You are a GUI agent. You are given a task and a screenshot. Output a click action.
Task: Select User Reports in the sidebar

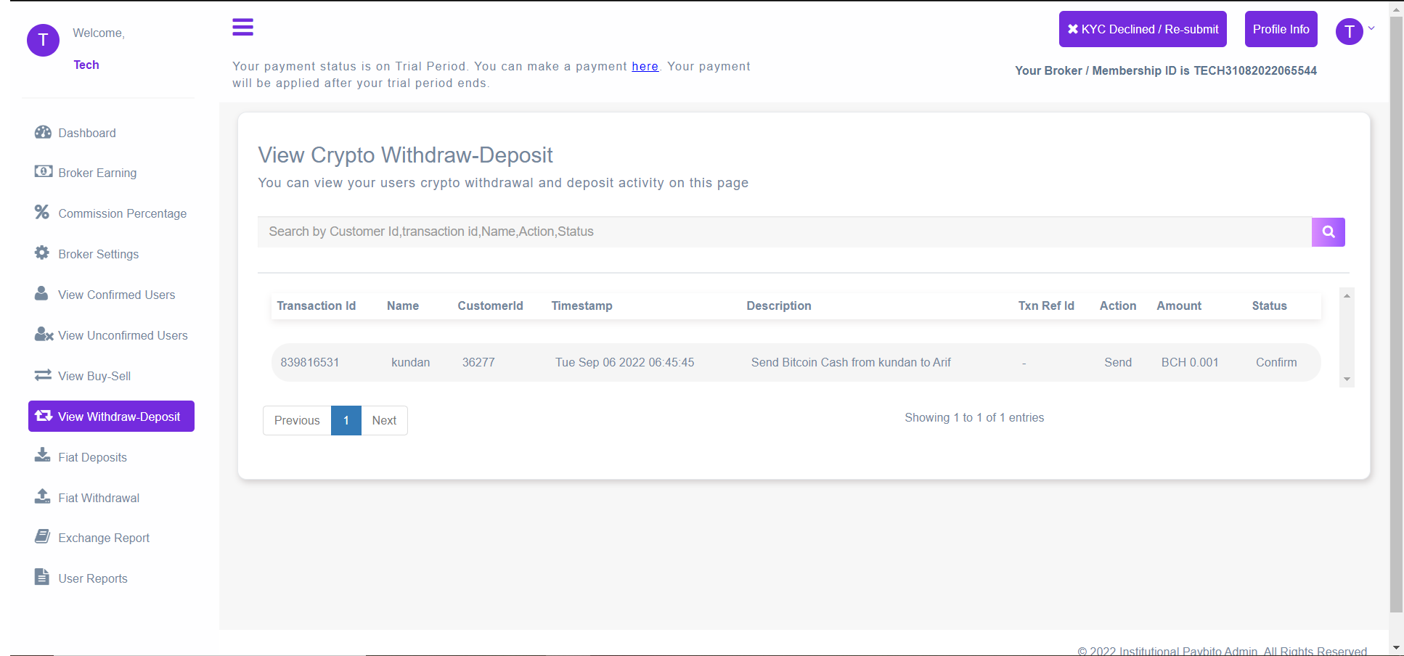92,578
